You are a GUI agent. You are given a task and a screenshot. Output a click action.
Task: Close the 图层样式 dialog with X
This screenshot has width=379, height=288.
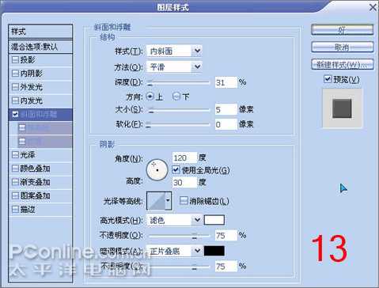click(x=373, y=7)
